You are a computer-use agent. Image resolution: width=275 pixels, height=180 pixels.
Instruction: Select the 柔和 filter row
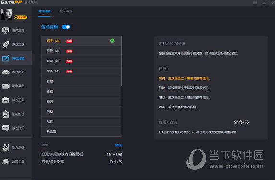point(82,91)
